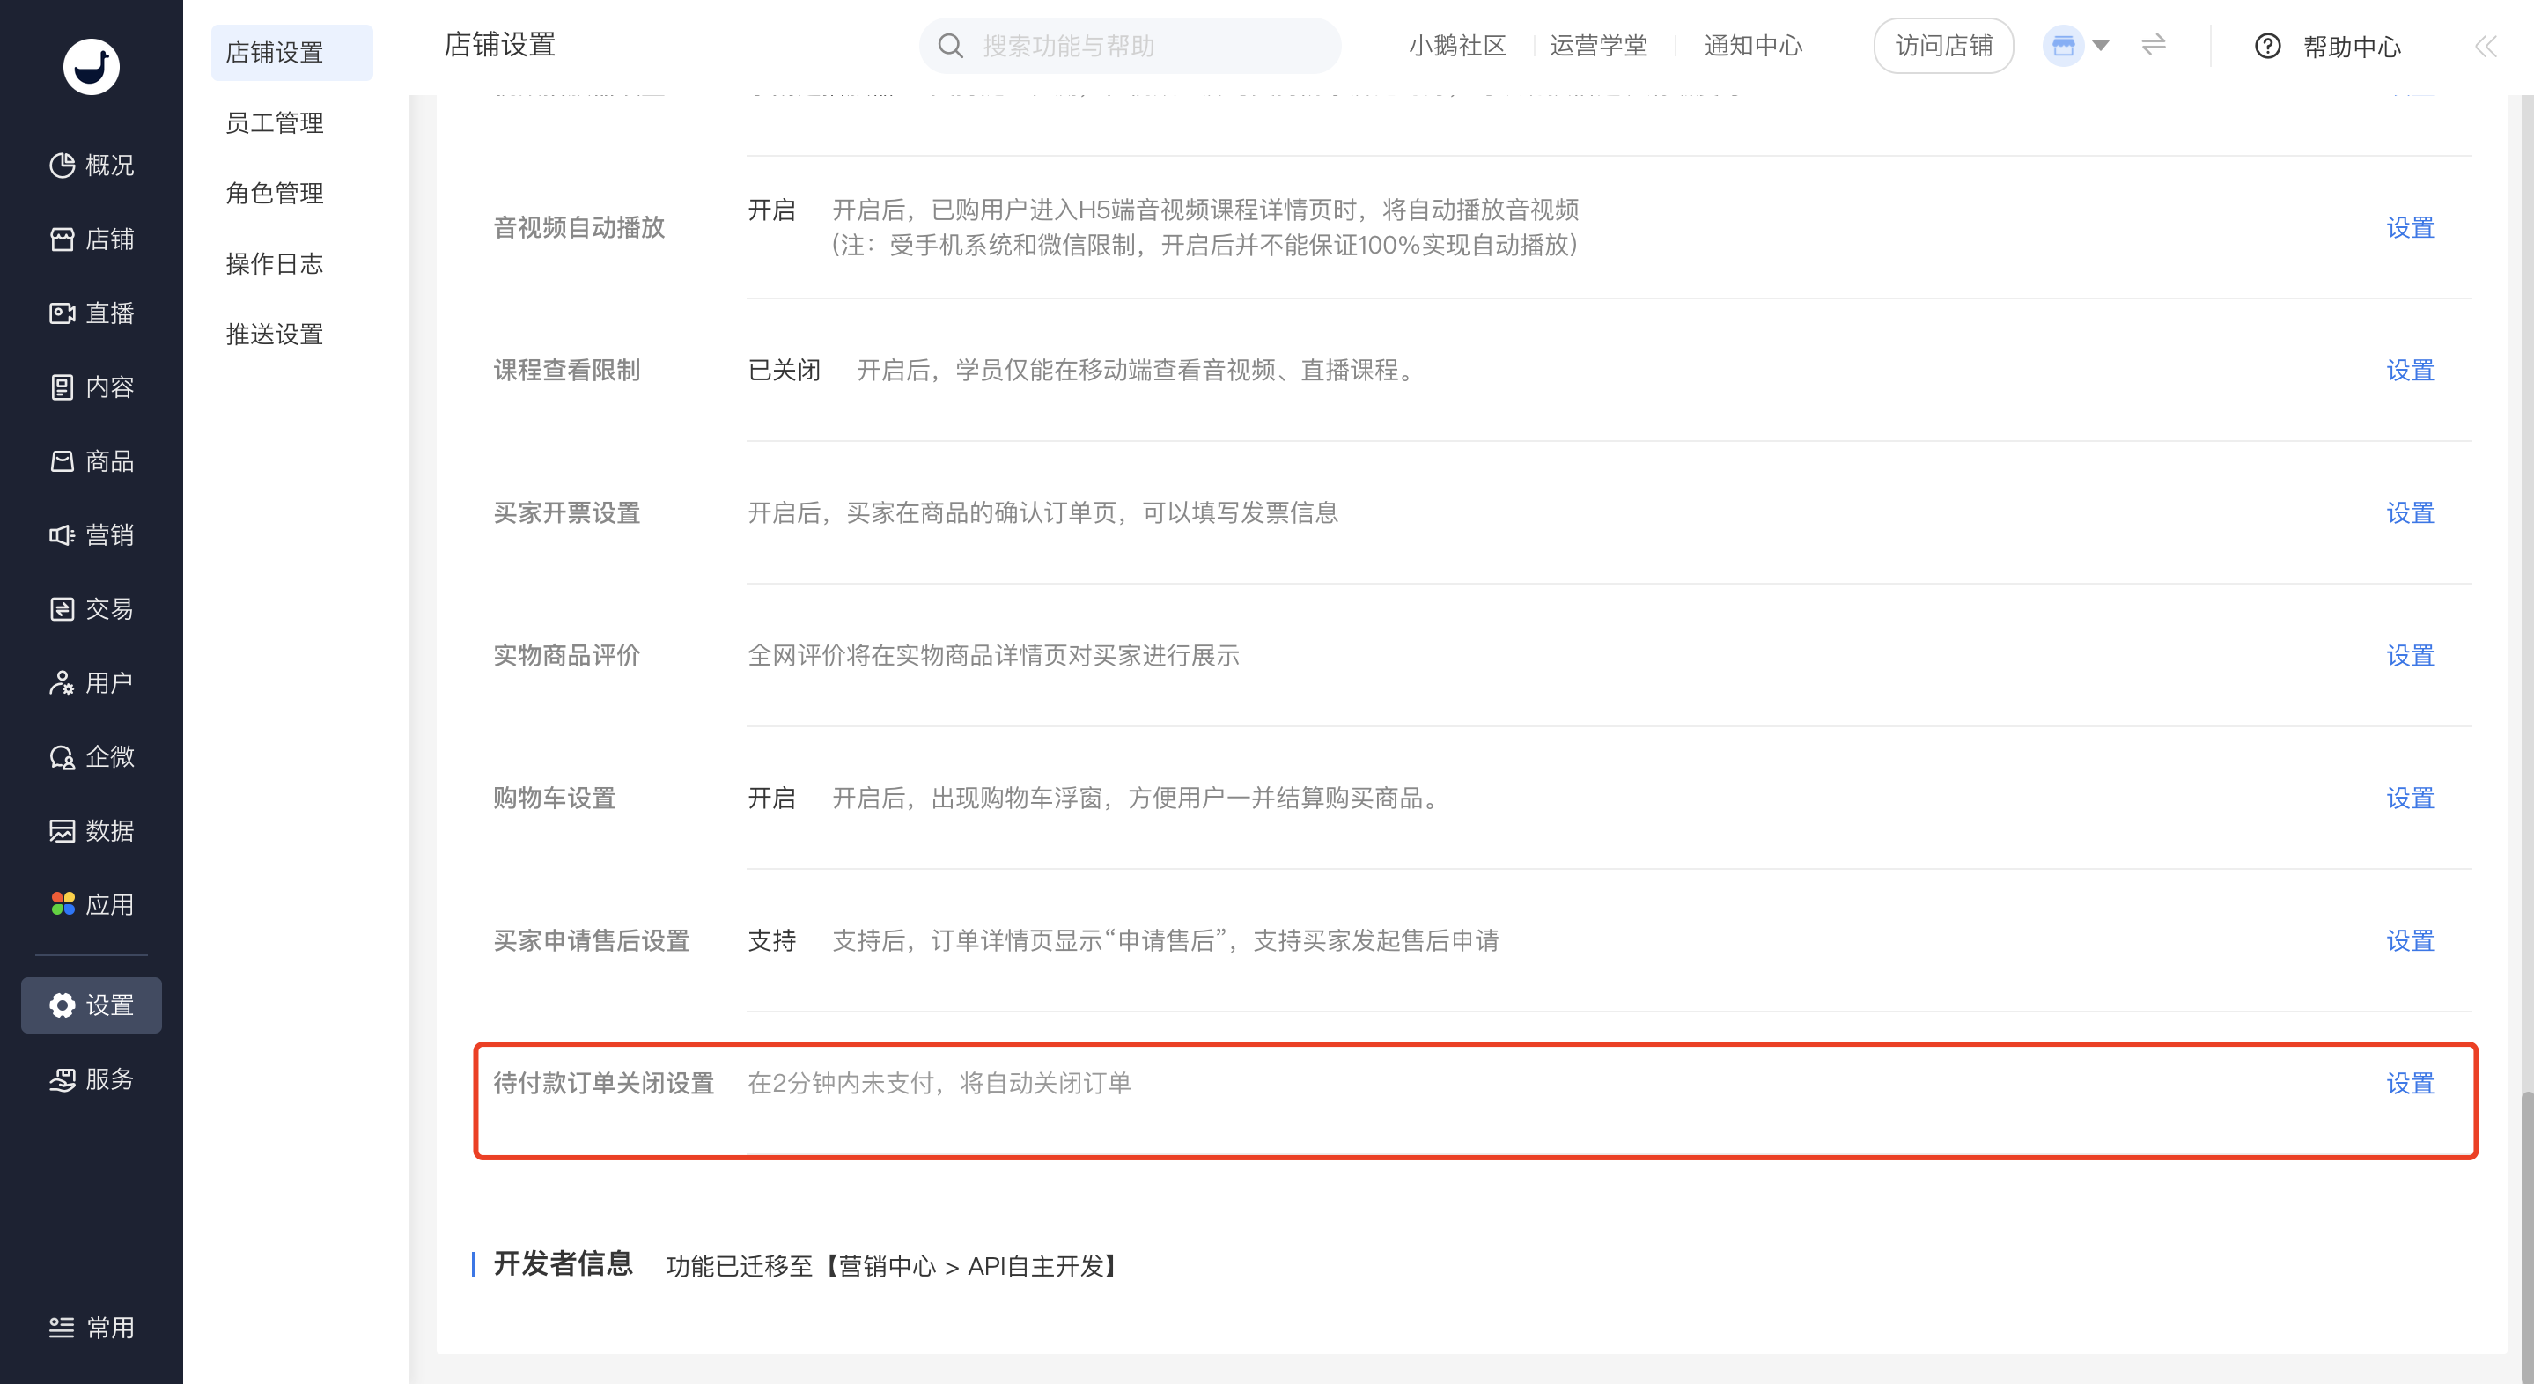Open 交易 transactions section in sidebar
2534x1384 pixels.
coord(92,609)
